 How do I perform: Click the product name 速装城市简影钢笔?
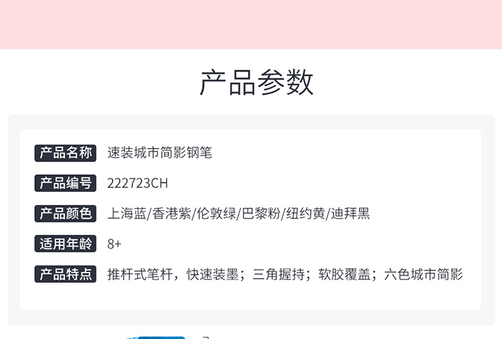160,153
